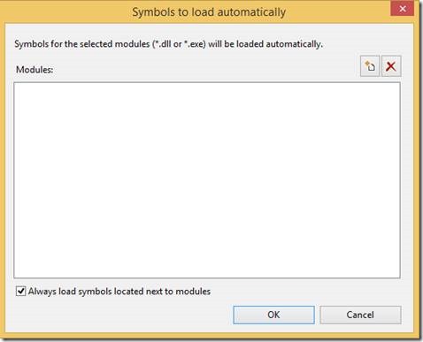Click inside the empty Modules list box
The width and height of the screenshot is (423, 342).
(x=207, y=180)
